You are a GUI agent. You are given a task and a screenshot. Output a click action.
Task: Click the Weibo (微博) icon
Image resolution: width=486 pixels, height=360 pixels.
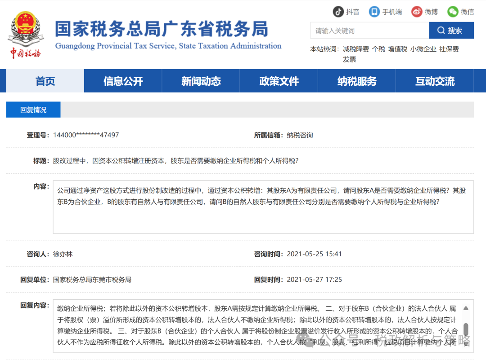coord(417,12)
